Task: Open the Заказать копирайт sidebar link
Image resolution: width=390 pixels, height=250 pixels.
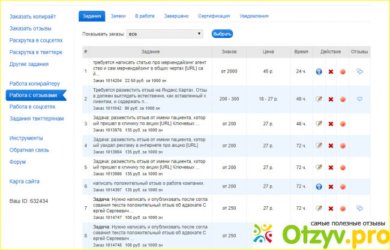Action: [x=32, y=16]
